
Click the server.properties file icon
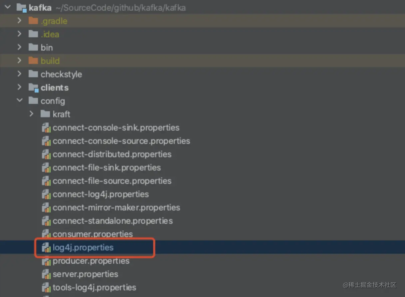[46, 274]
